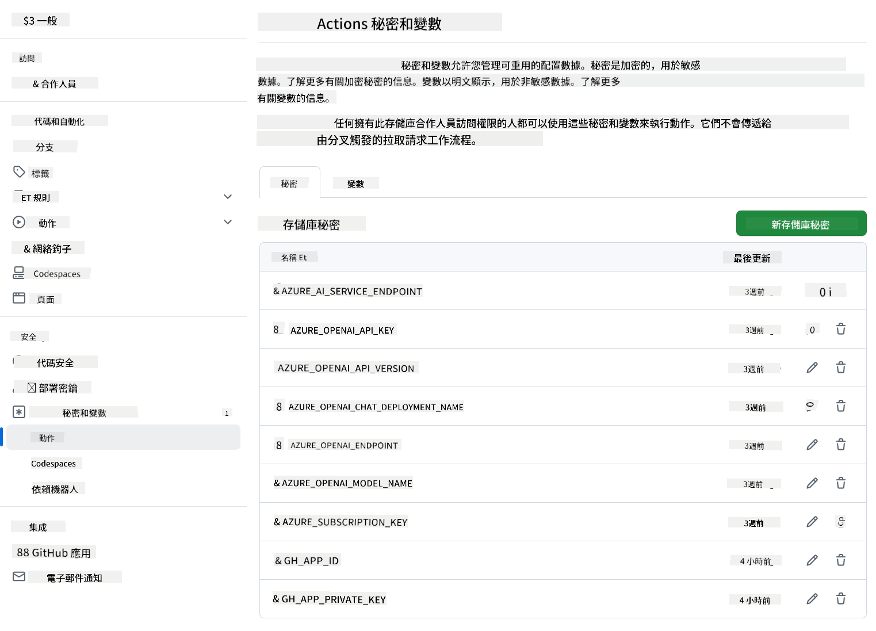The image size is (876, 631).
Task: Switch to the 變數 tab
Action: [x=355, y=183]
